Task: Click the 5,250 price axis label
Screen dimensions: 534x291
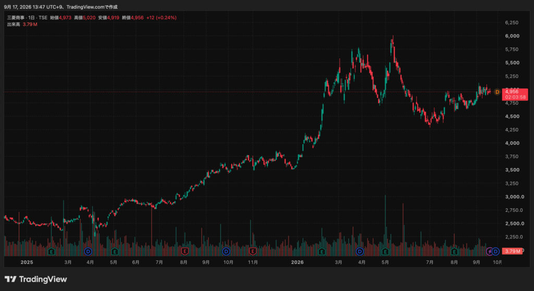Action: (512, 76)
